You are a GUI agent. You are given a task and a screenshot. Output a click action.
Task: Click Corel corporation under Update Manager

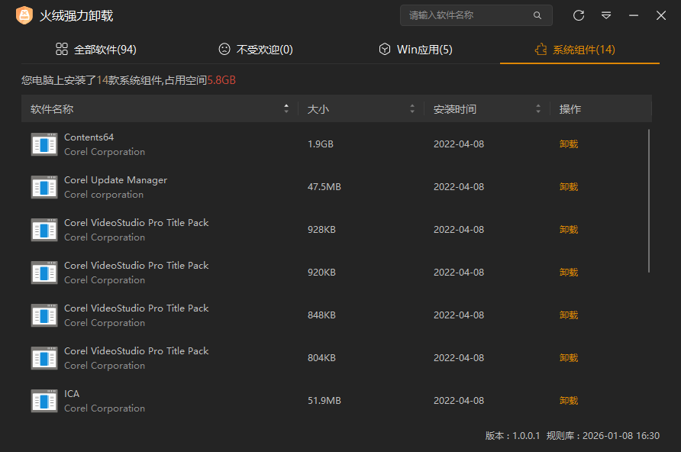(104, 195)
